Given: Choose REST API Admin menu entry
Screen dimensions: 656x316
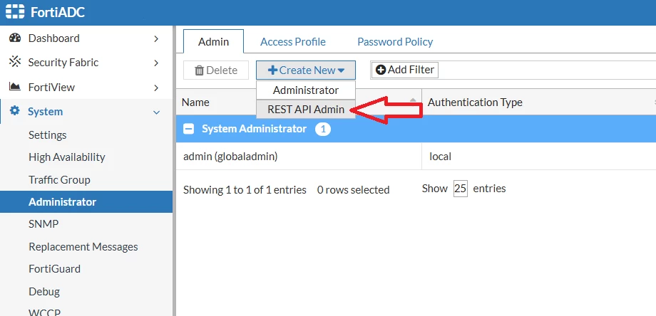Looking at the screenshot, I should (x=306, y=109).
